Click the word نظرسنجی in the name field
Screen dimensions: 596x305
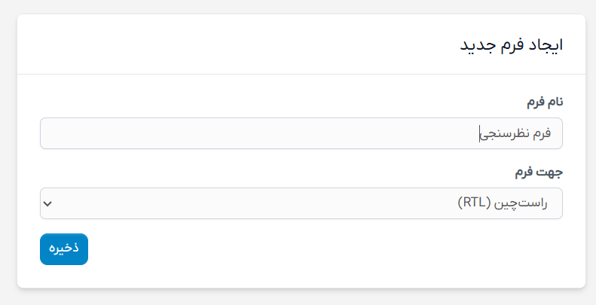click(x=506, y=133)
